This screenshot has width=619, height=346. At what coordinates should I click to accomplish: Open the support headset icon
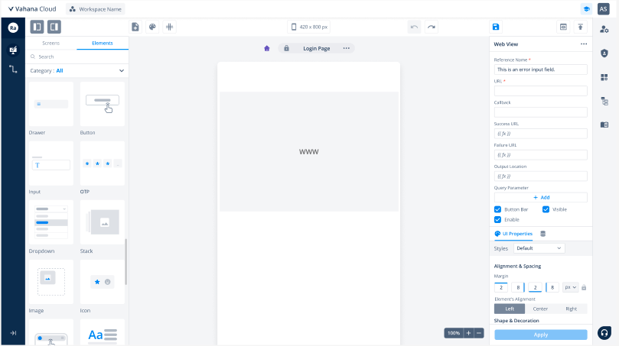604,333
